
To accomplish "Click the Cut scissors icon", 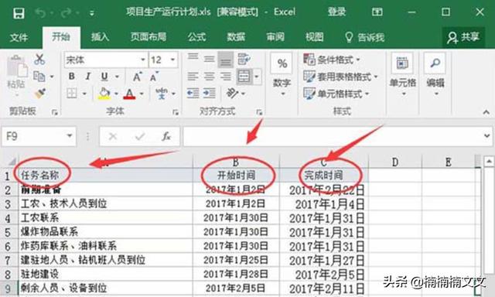I will (x=39, y=59).
